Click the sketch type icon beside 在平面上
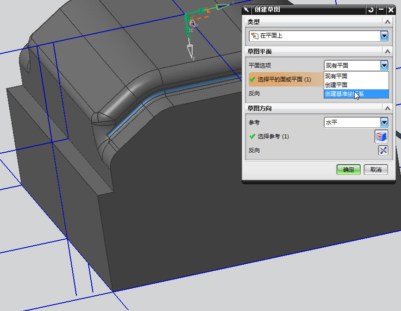 click(255, 36)
